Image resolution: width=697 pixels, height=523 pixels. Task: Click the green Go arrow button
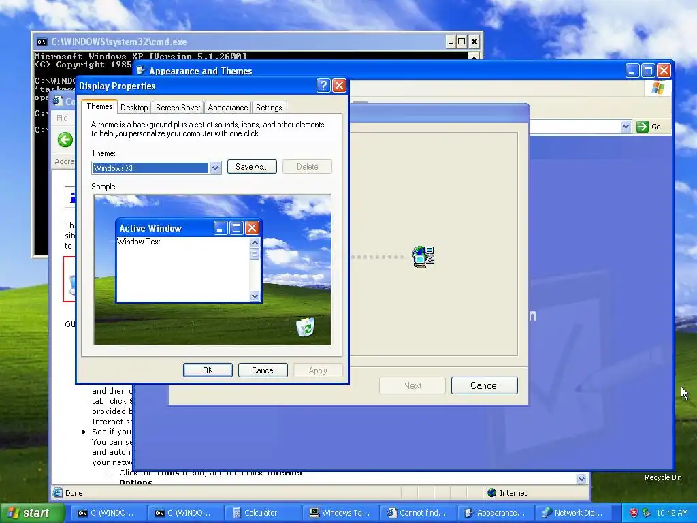643,127
